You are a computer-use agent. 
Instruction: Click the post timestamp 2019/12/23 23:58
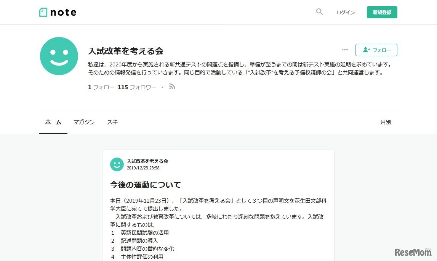click(143, 168)
